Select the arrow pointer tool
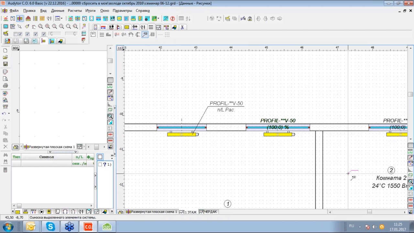 (20, 27)
